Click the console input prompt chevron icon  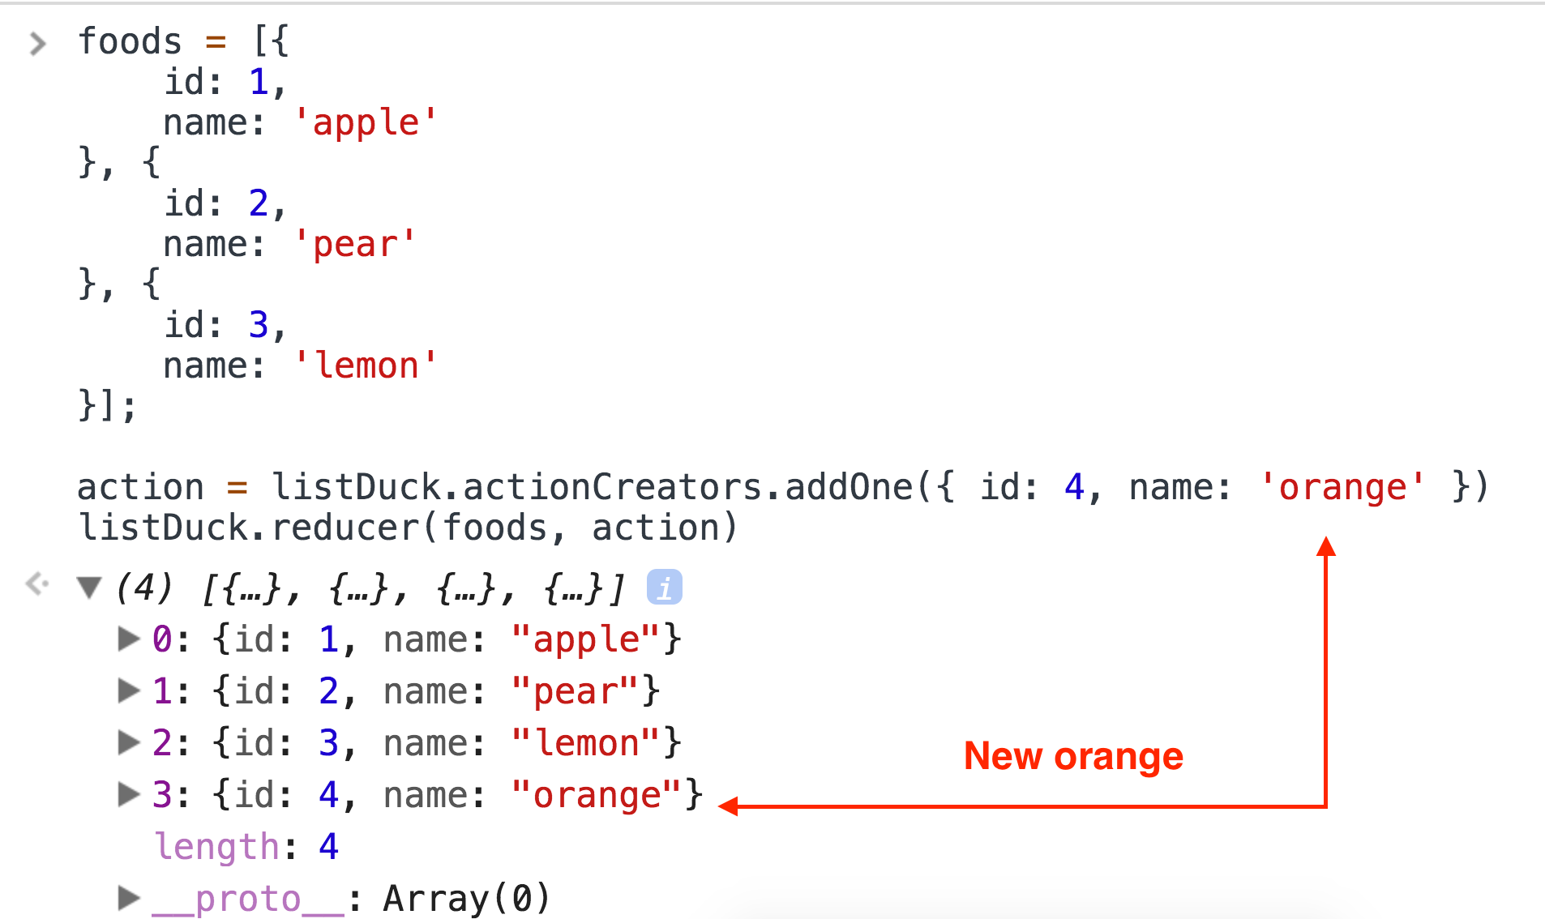[37, 42]
